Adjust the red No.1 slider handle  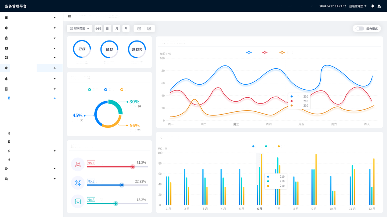132,167
